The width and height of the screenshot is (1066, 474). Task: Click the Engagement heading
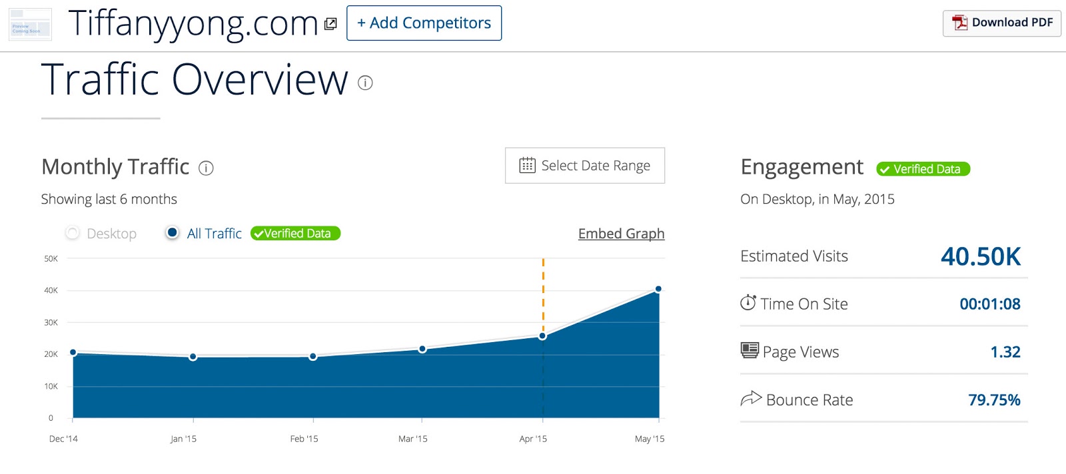802,167
